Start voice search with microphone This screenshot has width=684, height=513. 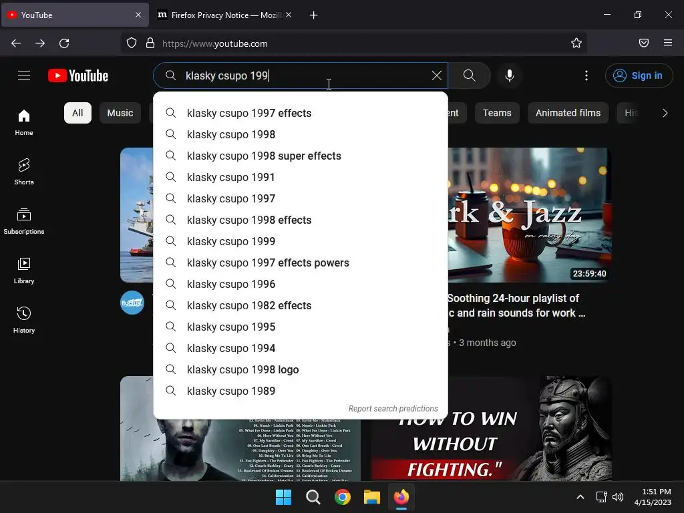509,75
